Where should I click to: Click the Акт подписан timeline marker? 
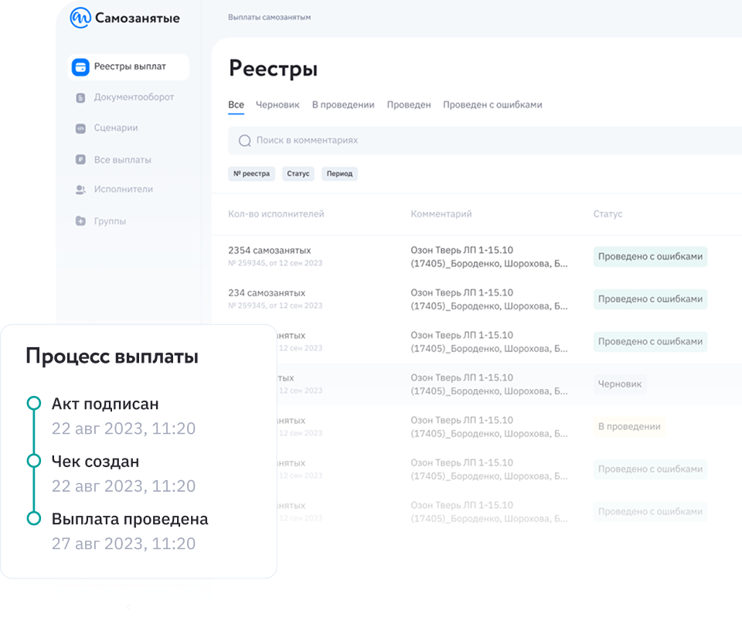click(x=33, y=403)
